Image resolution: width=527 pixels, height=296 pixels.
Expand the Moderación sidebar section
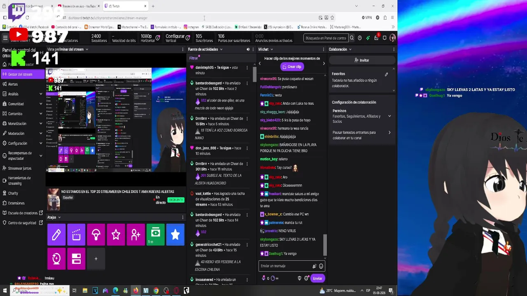coord(41,134)
